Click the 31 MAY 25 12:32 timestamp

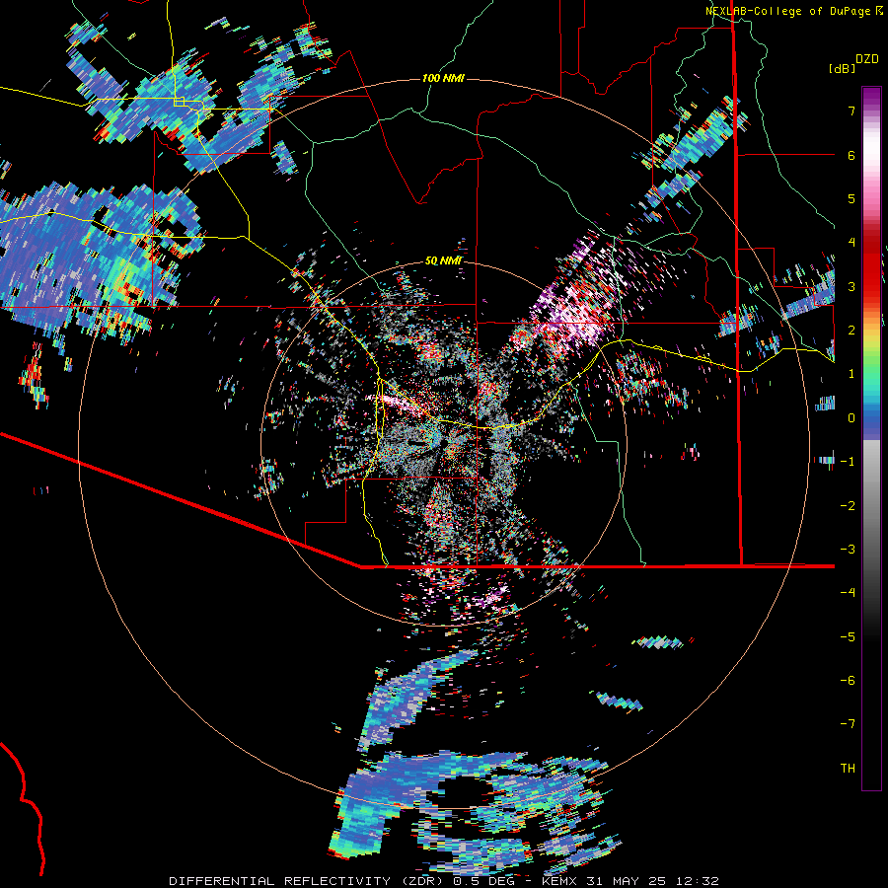[654, 881]
